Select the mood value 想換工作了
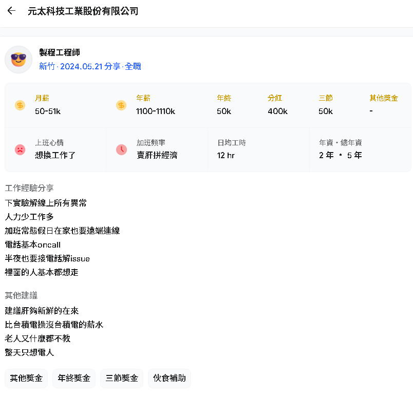Image resolution: width=413 pixels, height=396 pixels. pos(55,155)
